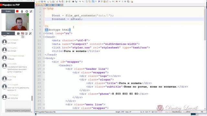This screenshot has height=116, width=207.
Task: Open video settings via the gear icon
Action: click(x=27, y=12)
